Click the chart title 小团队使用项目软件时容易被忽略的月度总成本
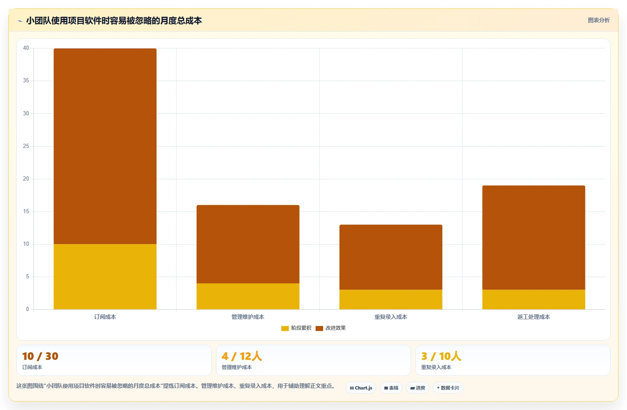Screen dimensions: 627x410 (114, 20)
